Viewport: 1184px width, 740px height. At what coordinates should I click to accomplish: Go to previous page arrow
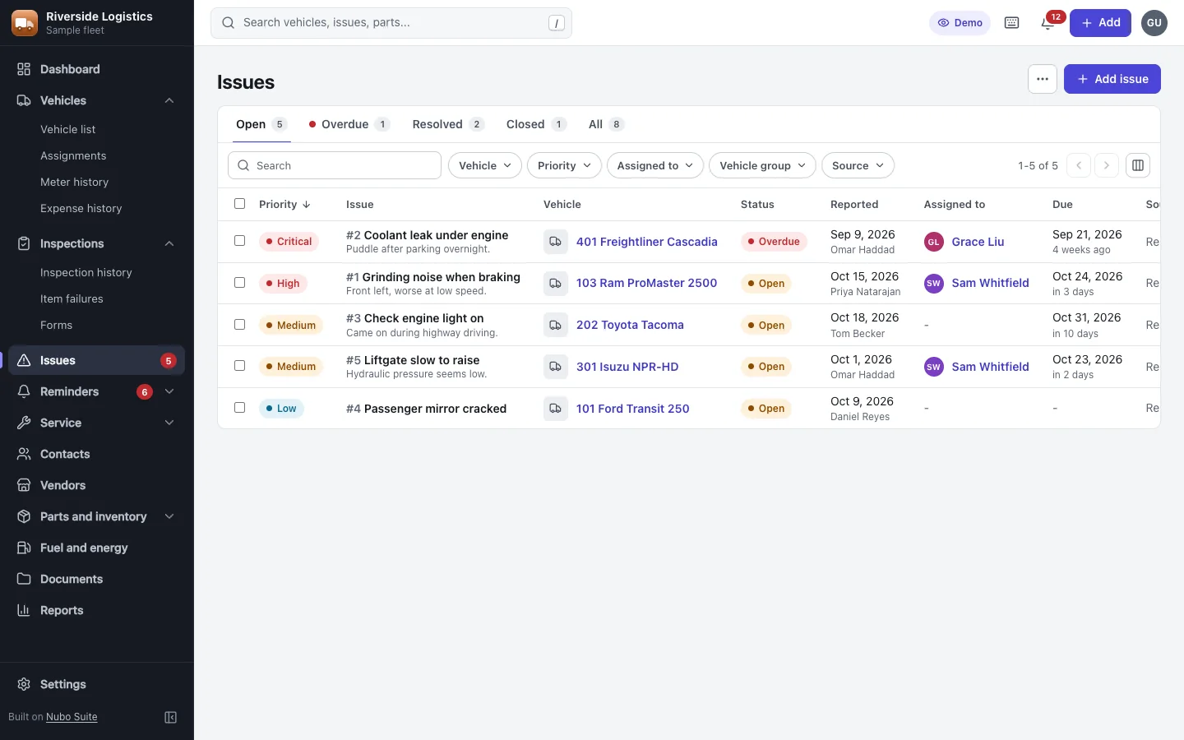click(1079, 165)
